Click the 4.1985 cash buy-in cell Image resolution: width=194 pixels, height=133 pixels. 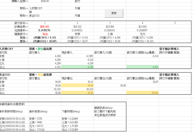(77, 56)
